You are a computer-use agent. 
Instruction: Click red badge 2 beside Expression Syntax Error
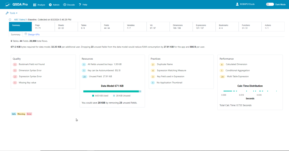click(15, 77)
